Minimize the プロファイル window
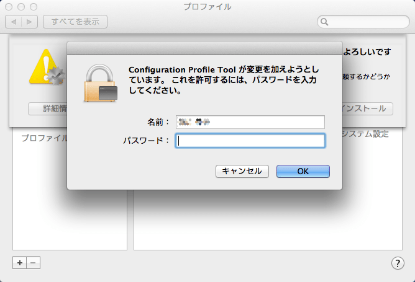This screenshot has height=282, width=415. (21, 7)
